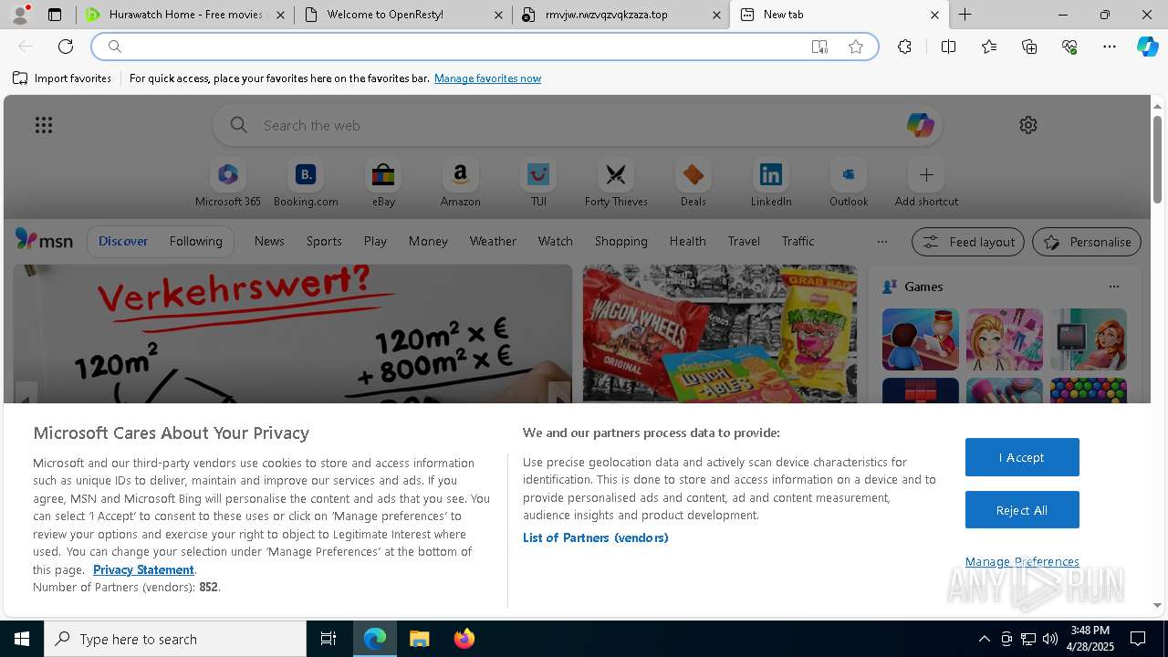Open Task View on taskbar

point(328,639)
